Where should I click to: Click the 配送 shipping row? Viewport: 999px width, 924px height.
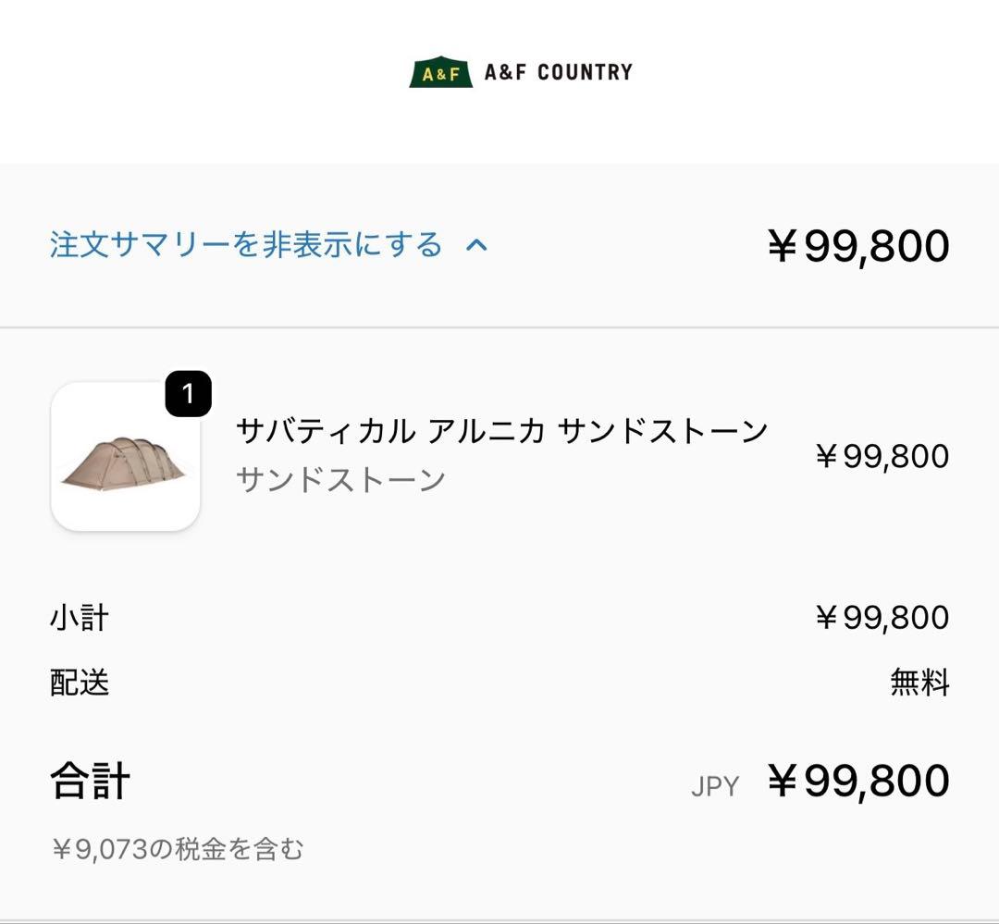78,684
